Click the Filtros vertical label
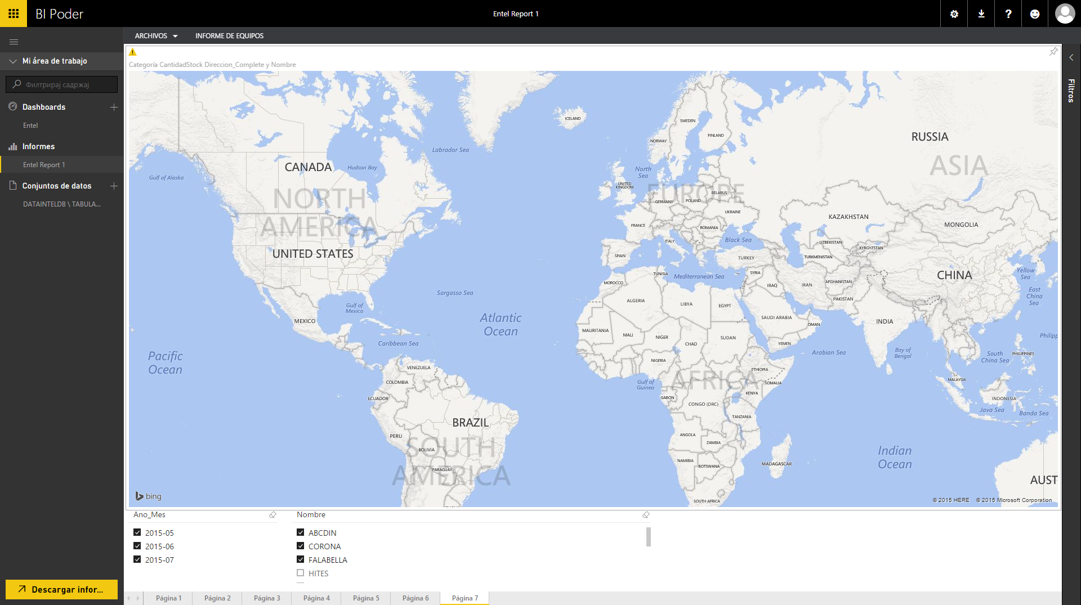 pos(1071,91)
